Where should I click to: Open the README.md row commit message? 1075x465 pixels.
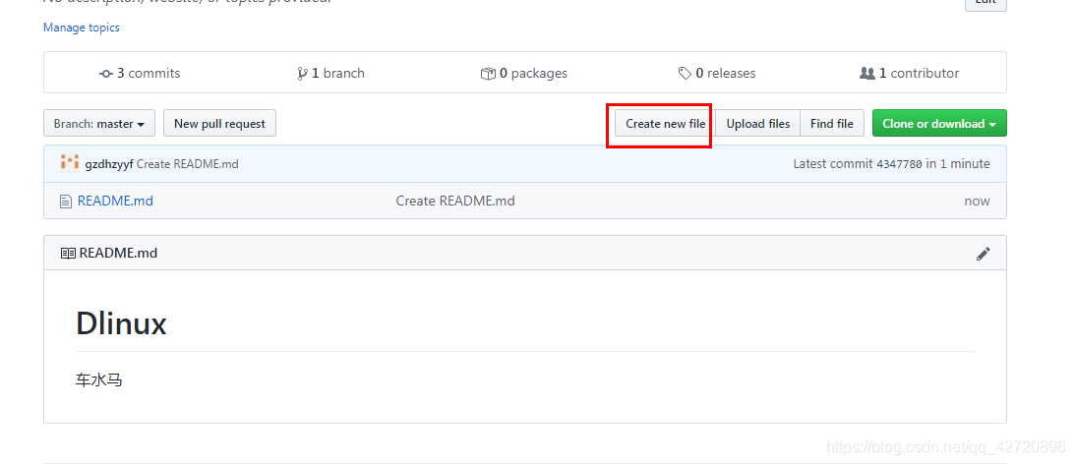point(455,201)
